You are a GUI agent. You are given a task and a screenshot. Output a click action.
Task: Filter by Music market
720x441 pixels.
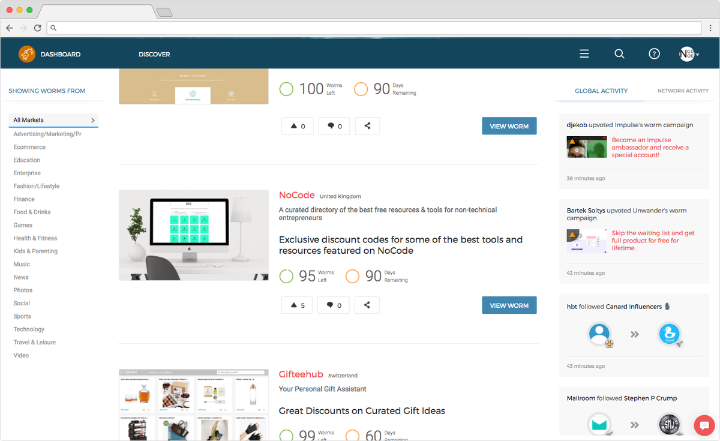[22, 265]
